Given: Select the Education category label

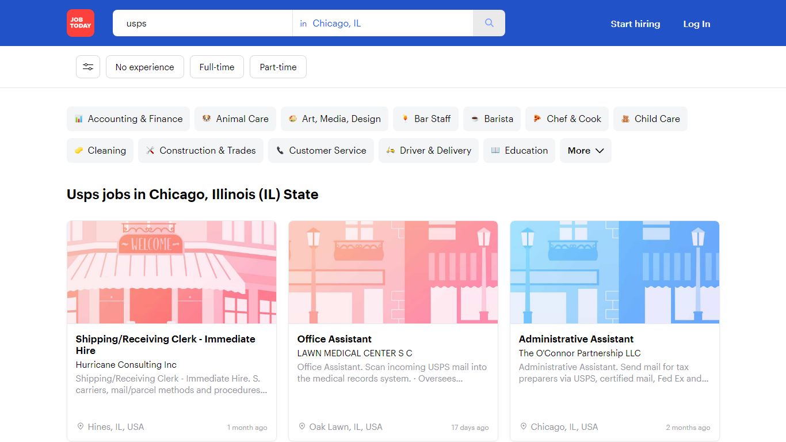Looking at the screenshot, I should click(x=526, y=151).
